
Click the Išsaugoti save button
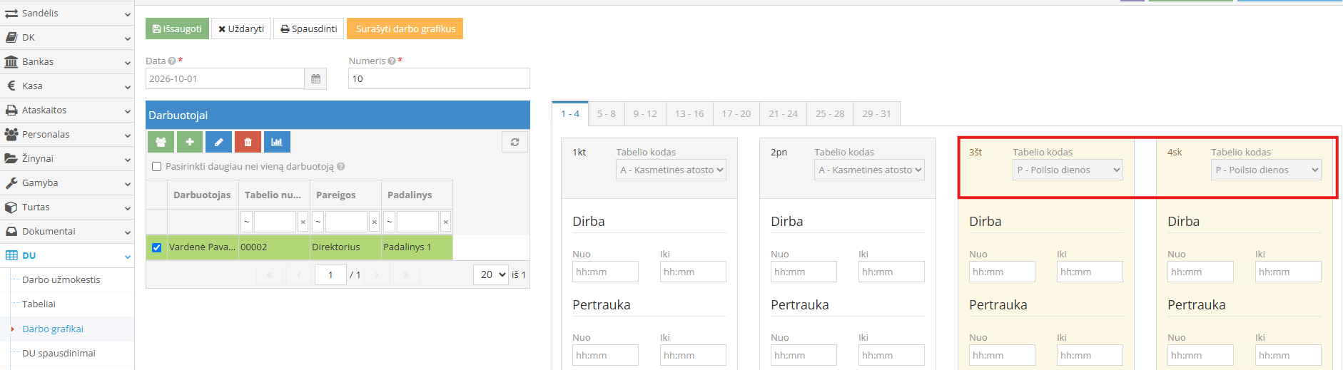point(177,29)
